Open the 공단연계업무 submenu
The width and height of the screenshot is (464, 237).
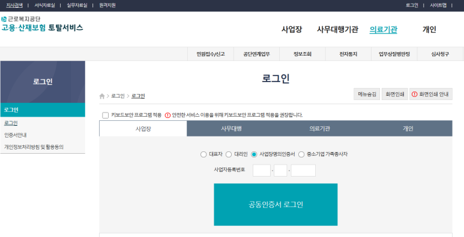256,54
